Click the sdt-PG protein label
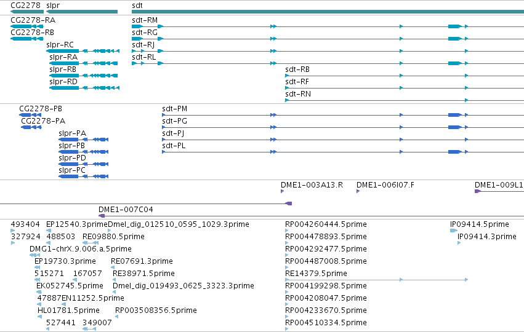 pyautogui.click(x=174, y=122)
